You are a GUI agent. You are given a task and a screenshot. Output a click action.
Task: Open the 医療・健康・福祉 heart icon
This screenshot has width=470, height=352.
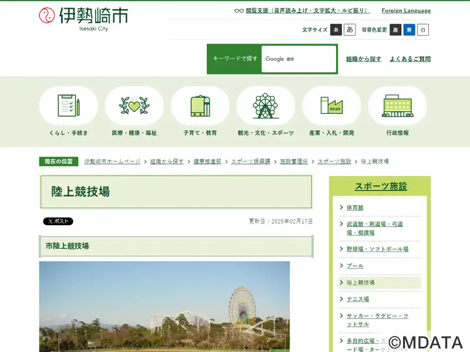pyautogui.click(x=135, y=106)
